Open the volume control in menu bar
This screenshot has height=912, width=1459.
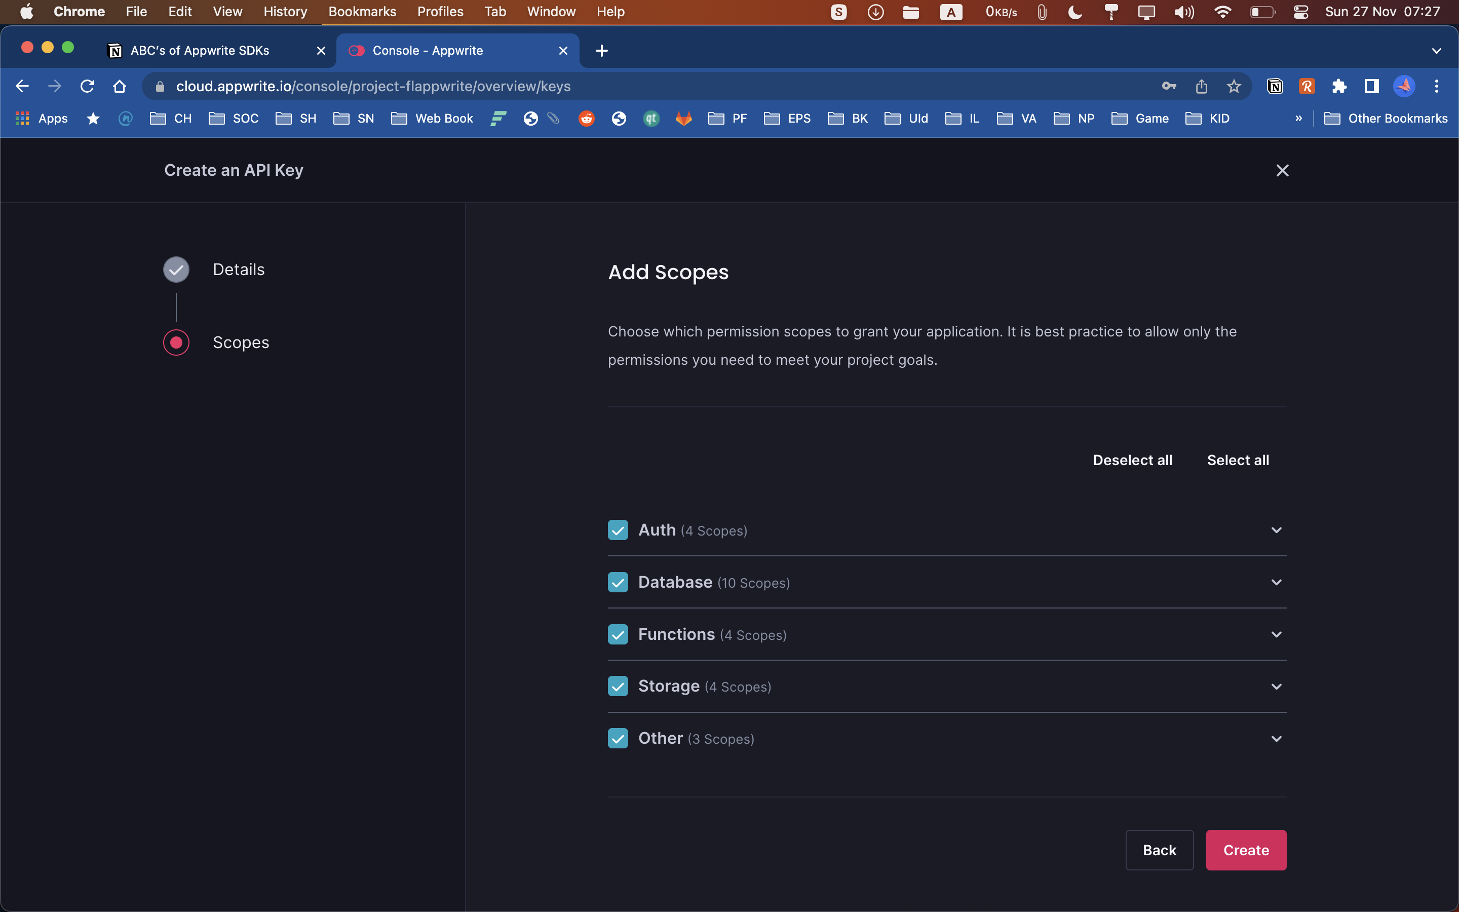pyautogui.click(x=1184, y=12)
